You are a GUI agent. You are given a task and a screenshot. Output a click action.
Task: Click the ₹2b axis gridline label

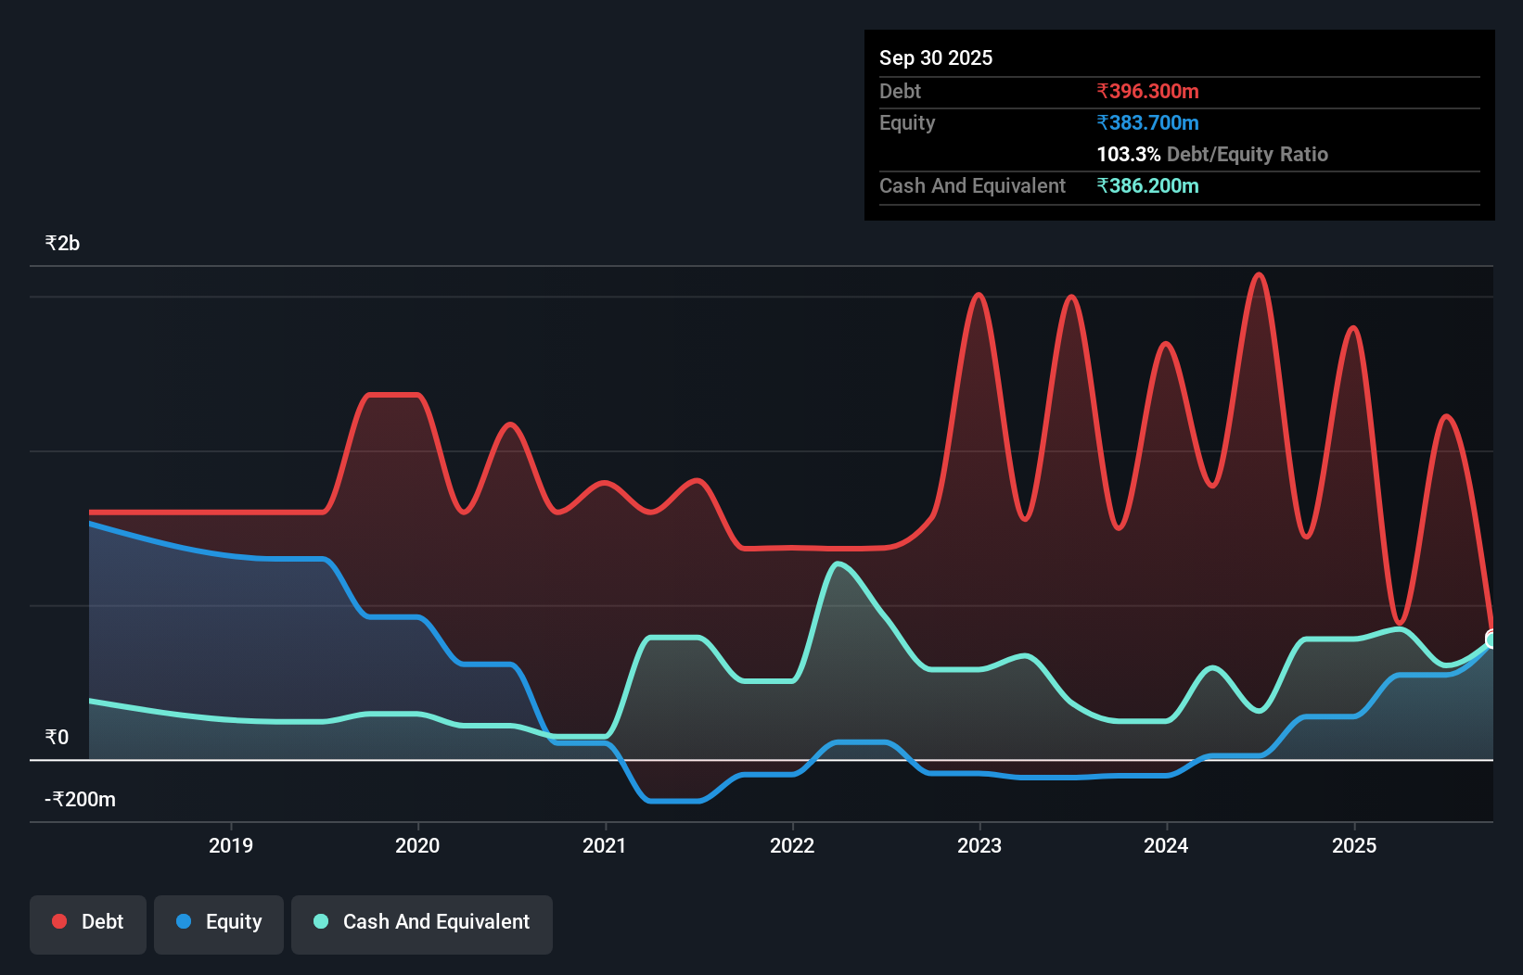pyautogui.click(x=62, y=242)
